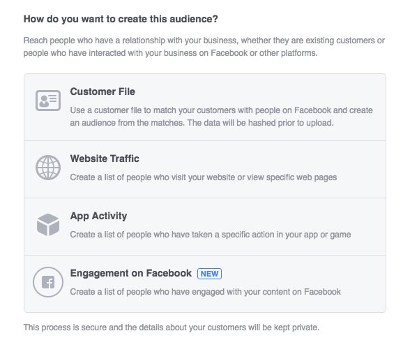This screenshot has height=361, width=410.
Task: Click the 'This process is secure' footer note
Action: [x=172, y=327]
